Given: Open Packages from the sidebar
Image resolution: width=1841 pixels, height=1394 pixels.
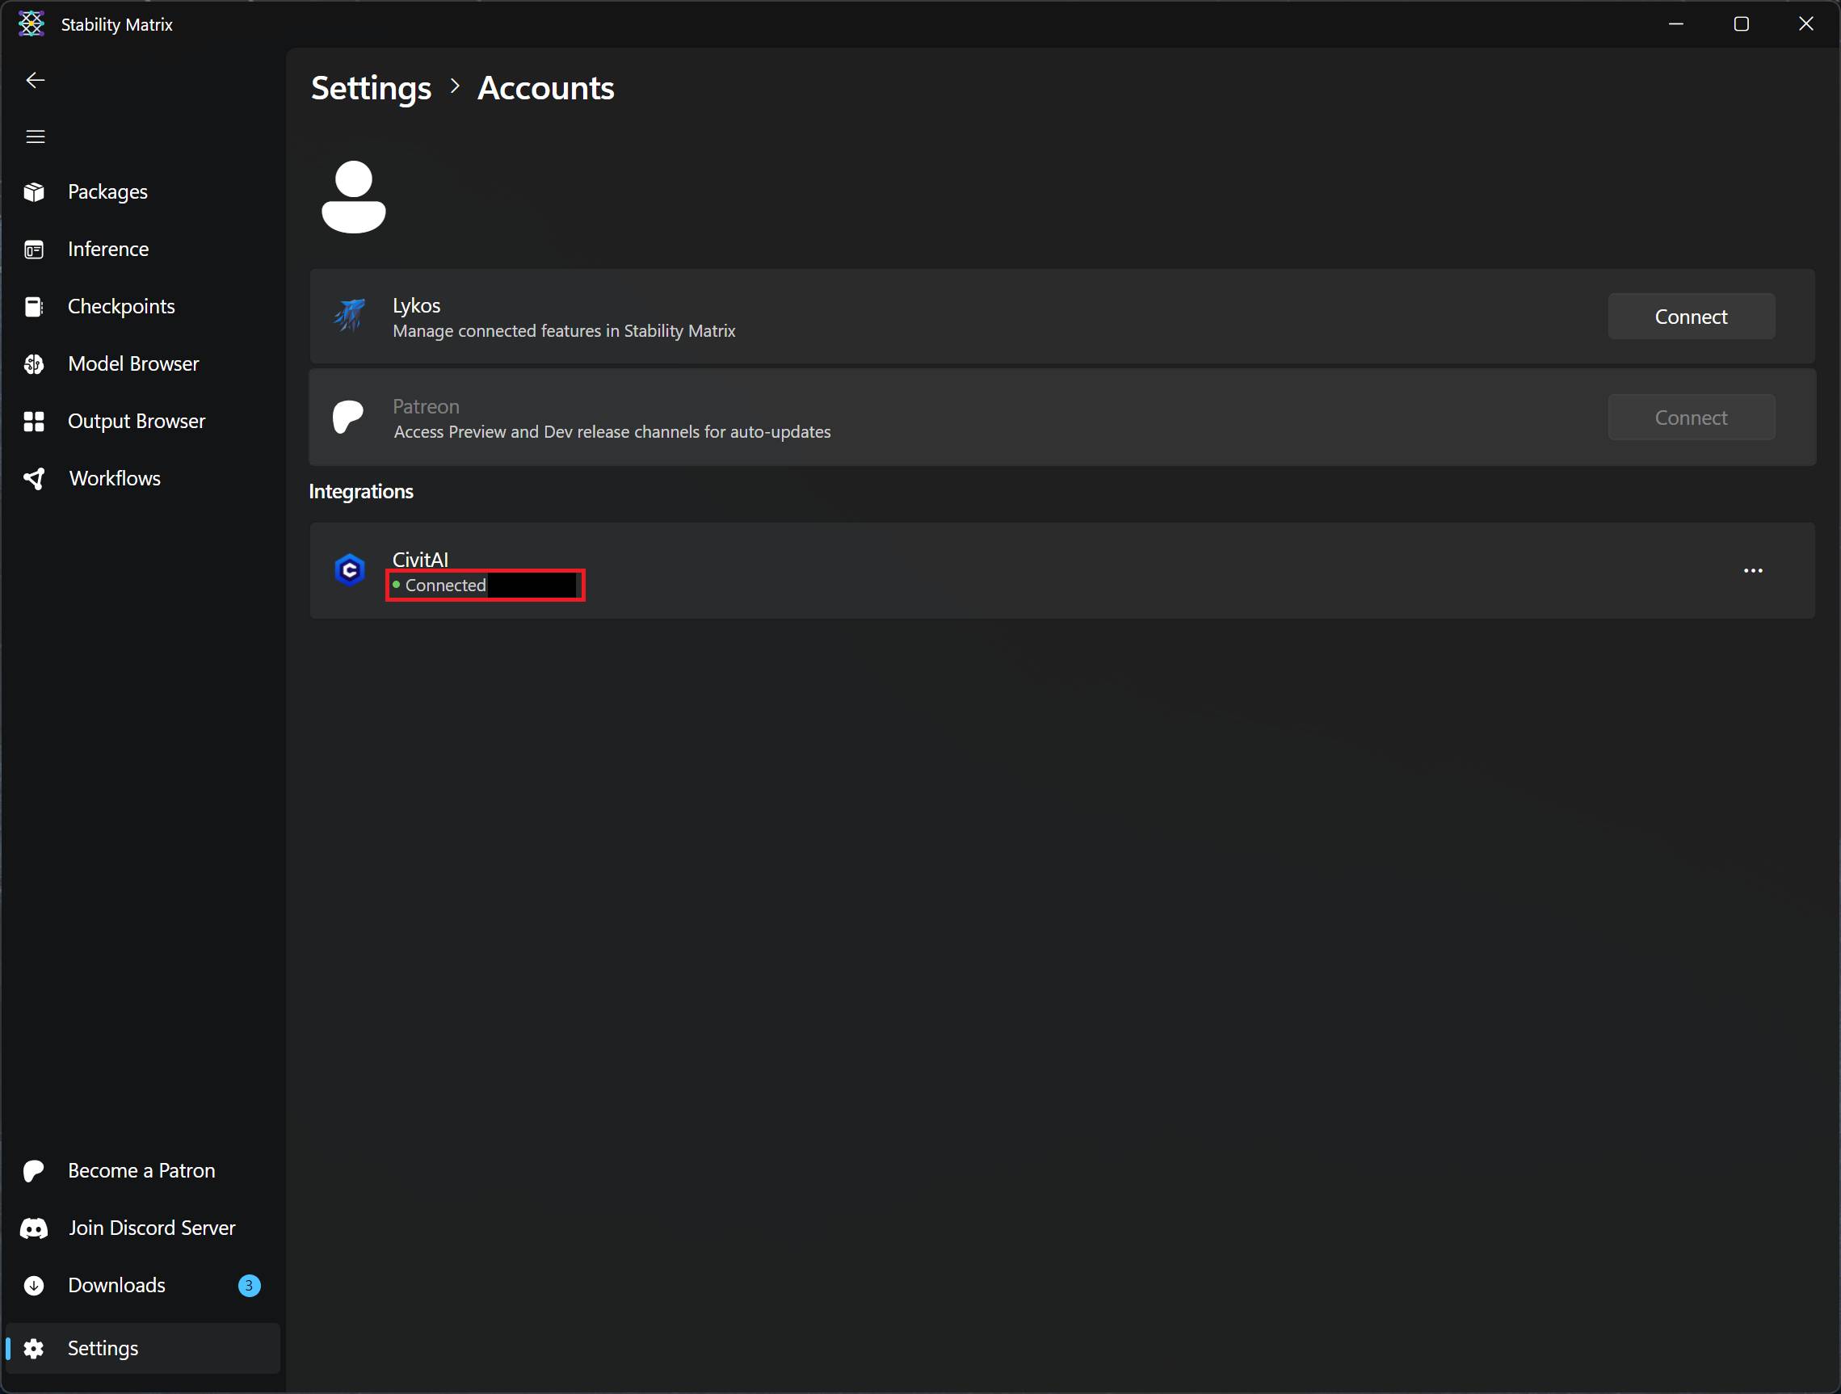Looking at the screenshot, I should point(107,192).
